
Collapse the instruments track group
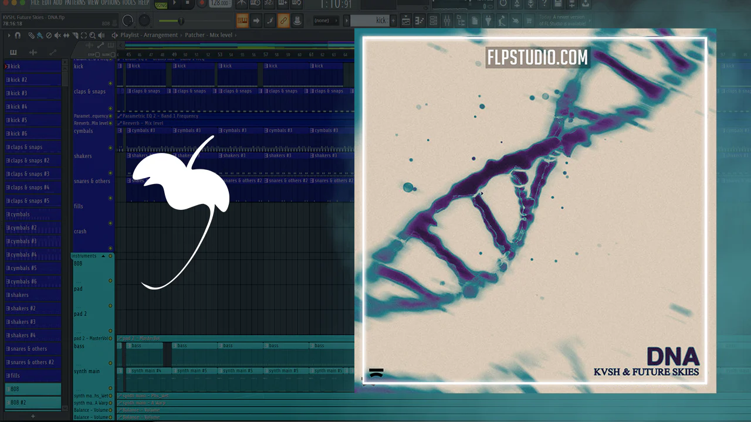click(x=103, y=256)
